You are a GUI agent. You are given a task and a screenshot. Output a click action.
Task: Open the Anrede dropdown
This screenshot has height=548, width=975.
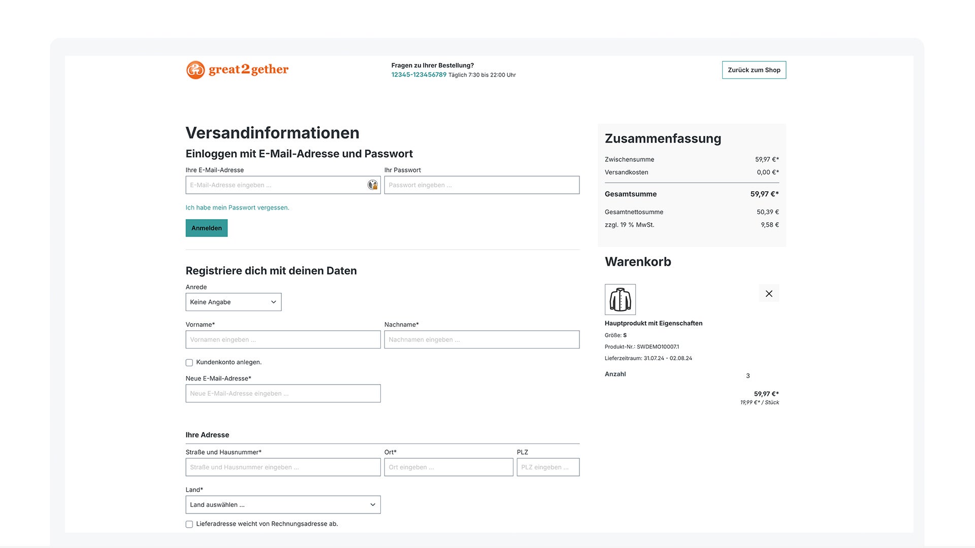[234, 302]
